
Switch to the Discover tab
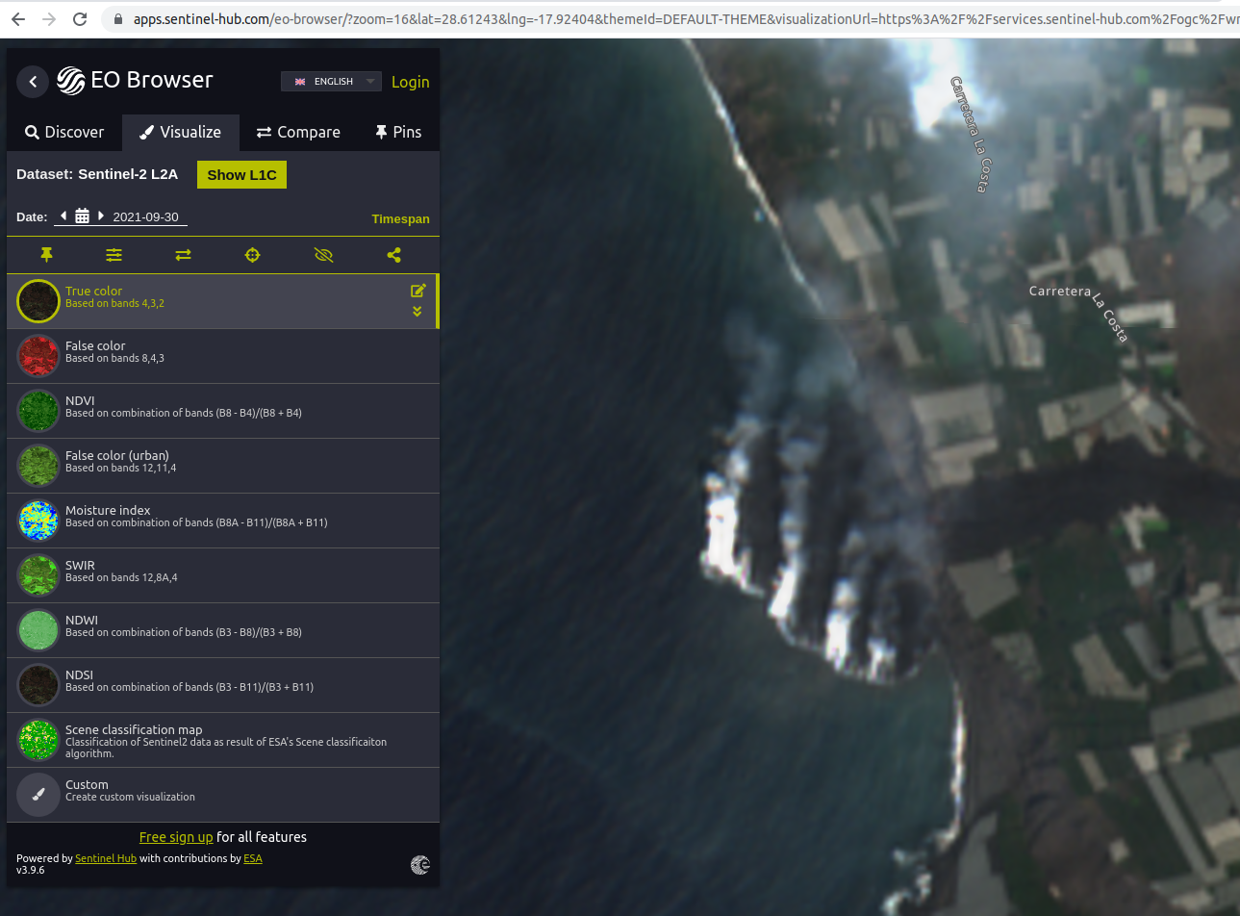(64, 133)
